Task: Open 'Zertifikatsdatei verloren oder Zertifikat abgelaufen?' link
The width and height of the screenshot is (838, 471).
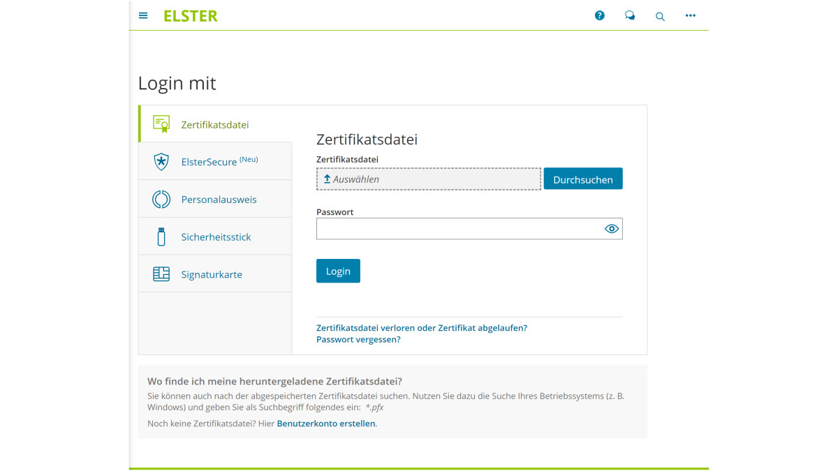Action: click(422, 327)
